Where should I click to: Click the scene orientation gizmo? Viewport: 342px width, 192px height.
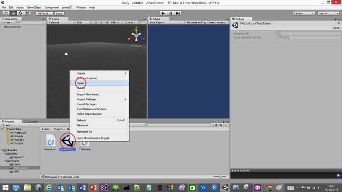pyautogui.click(x=136, y=35)
